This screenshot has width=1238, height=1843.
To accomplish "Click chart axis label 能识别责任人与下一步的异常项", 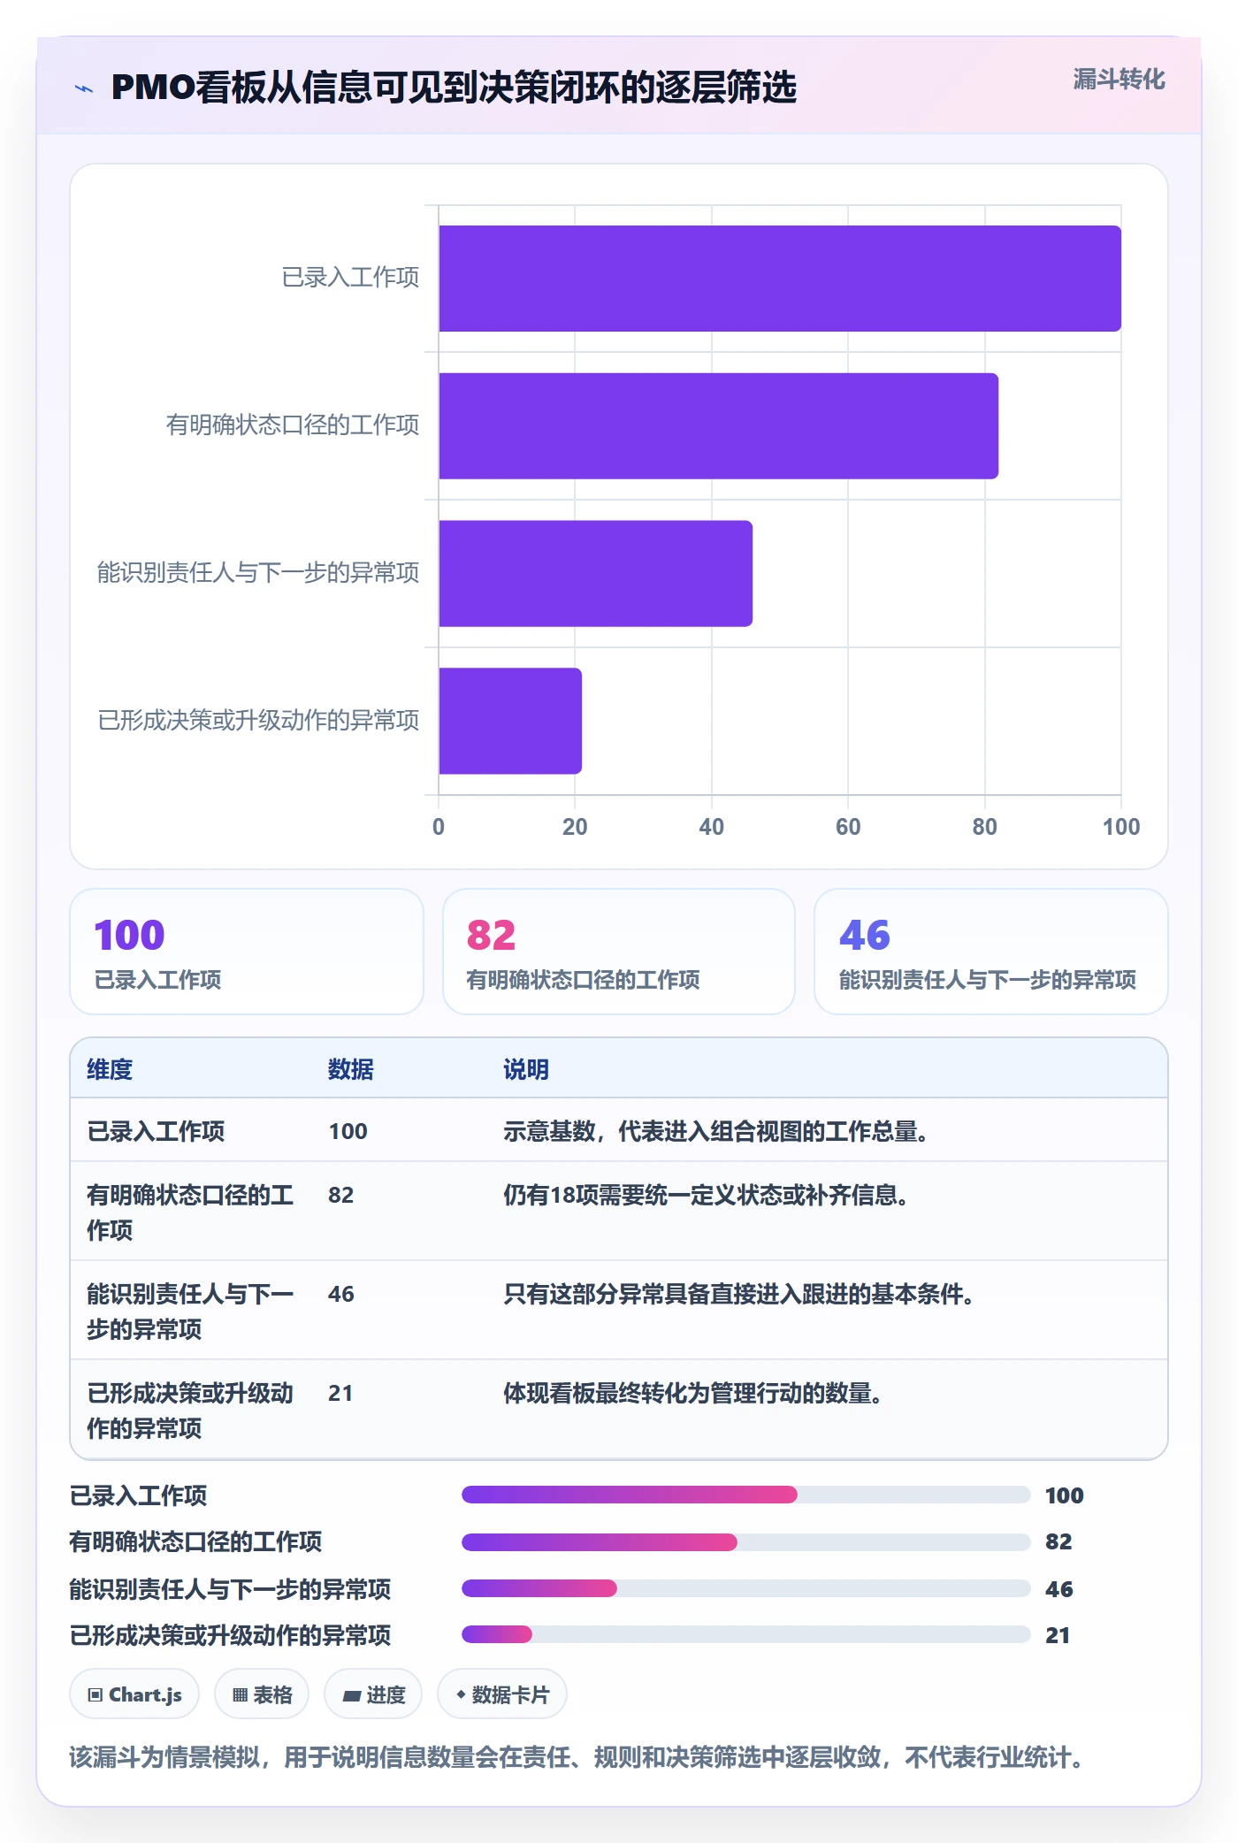I will click(x=258, y=573).
